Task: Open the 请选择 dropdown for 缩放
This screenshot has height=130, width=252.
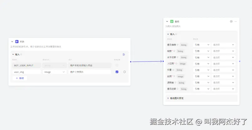Action: [x=223, y=51]
